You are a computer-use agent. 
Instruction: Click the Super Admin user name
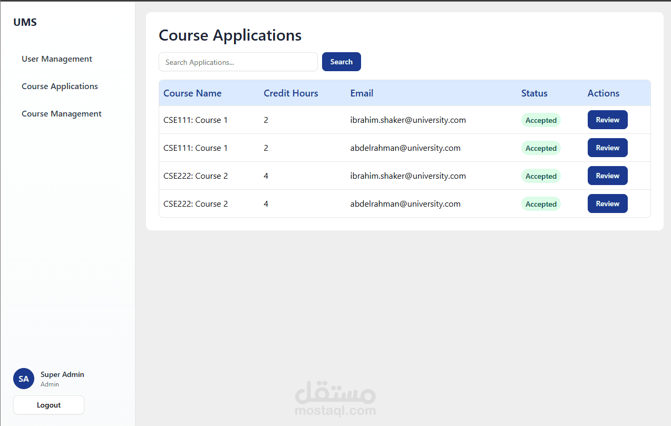point(62,374)
